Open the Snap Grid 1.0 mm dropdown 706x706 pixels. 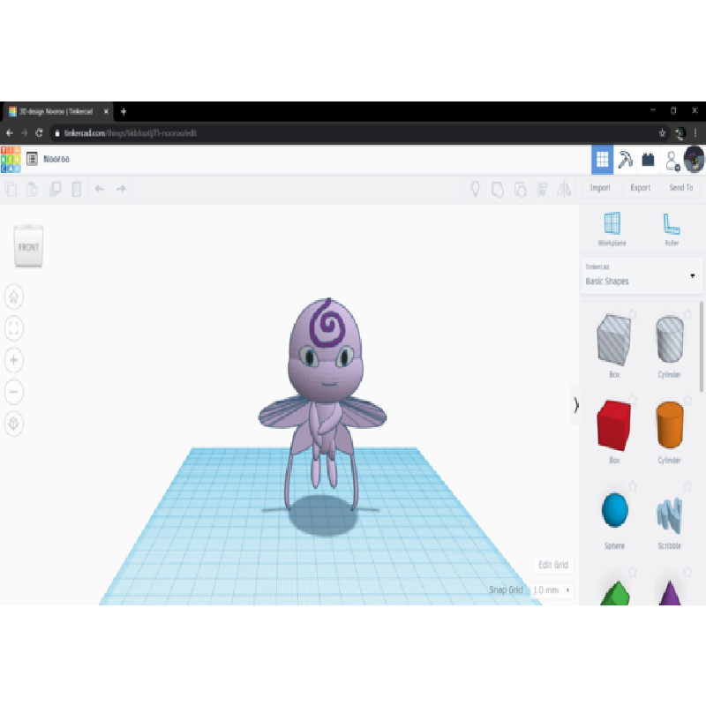pos(551,590)
